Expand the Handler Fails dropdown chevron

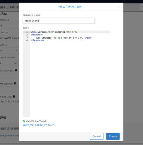16,63
